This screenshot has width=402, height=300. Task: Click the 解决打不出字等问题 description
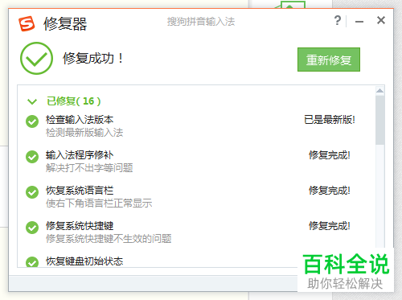click(x=89, y=168)
